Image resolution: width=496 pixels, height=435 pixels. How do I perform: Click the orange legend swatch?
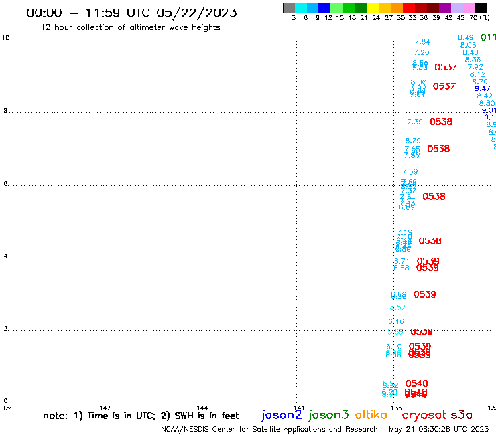click(x=397, y=8)
